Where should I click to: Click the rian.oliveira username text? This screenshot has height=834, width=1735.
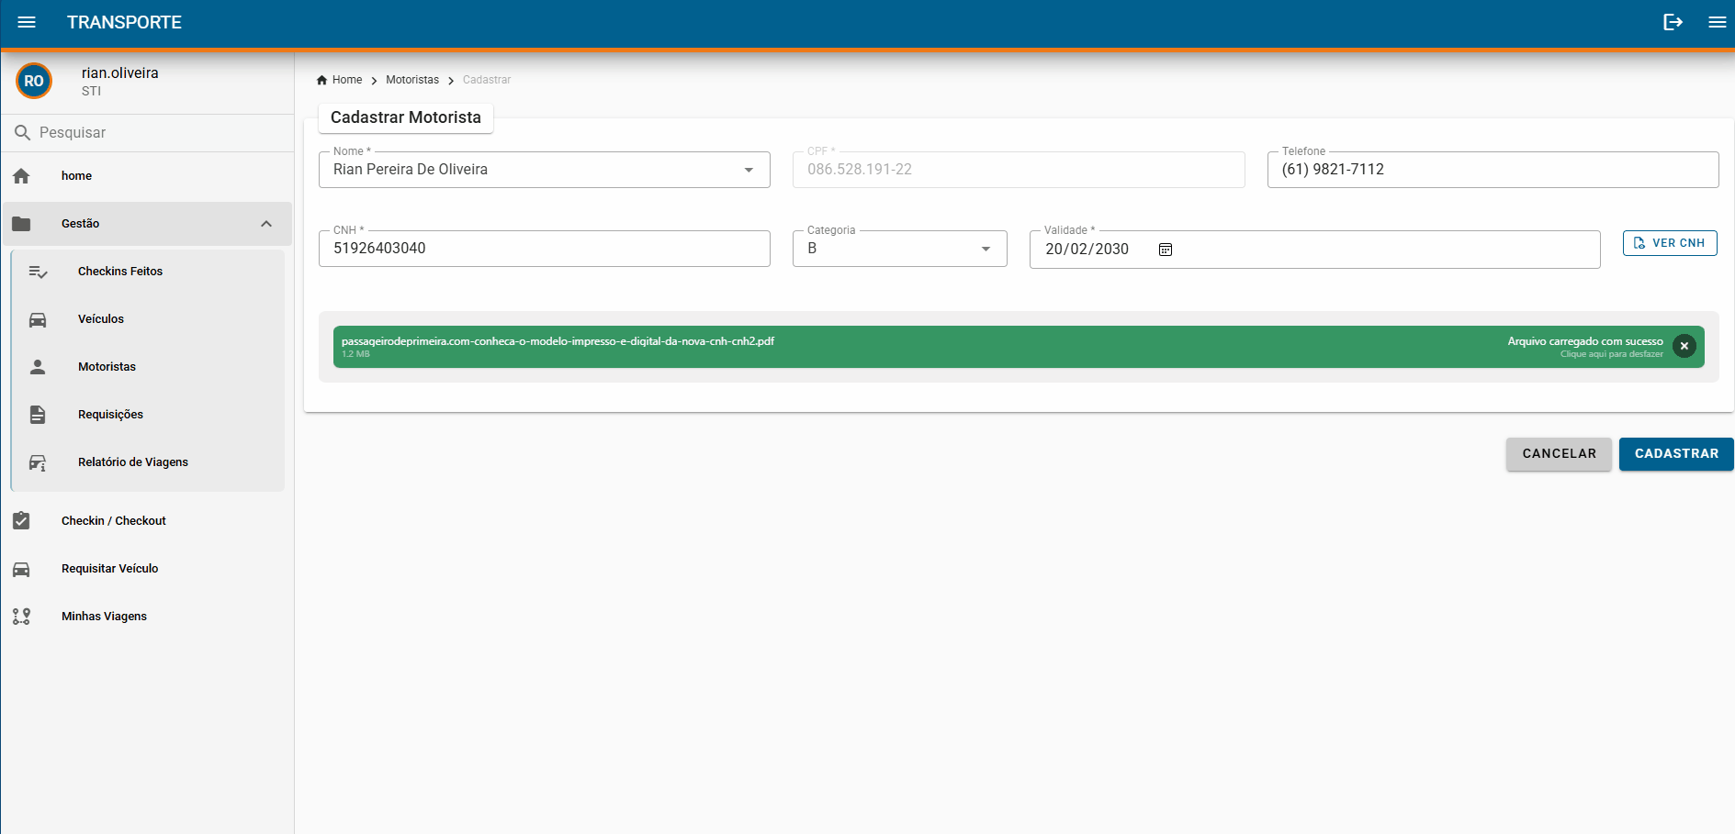click(x=120, y=73)
